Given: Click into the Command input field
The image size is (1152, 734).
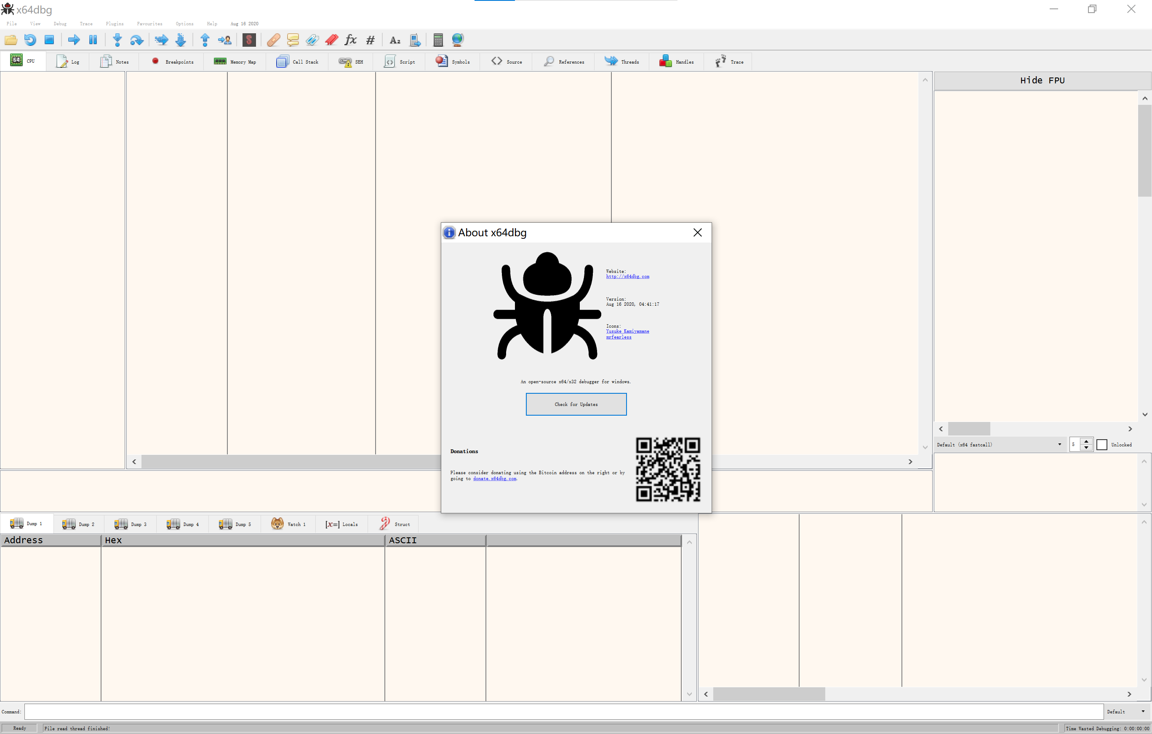Looking at the screenshot, I should click(563, 712).
